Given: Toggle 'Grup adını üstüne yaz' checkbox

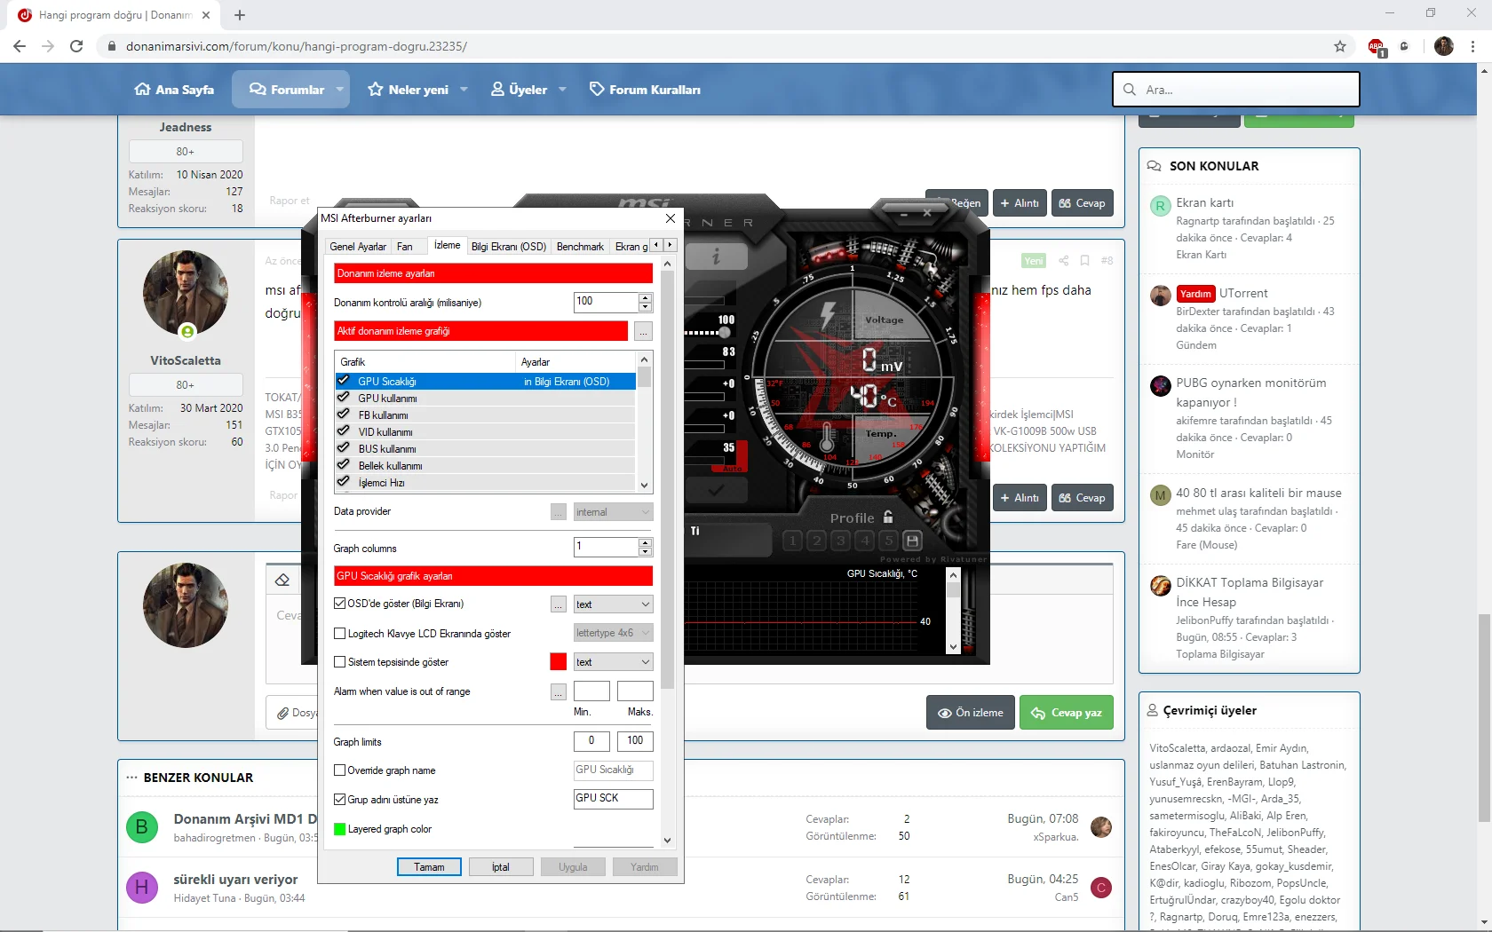Looking at the screenshot, I should 339,800.
